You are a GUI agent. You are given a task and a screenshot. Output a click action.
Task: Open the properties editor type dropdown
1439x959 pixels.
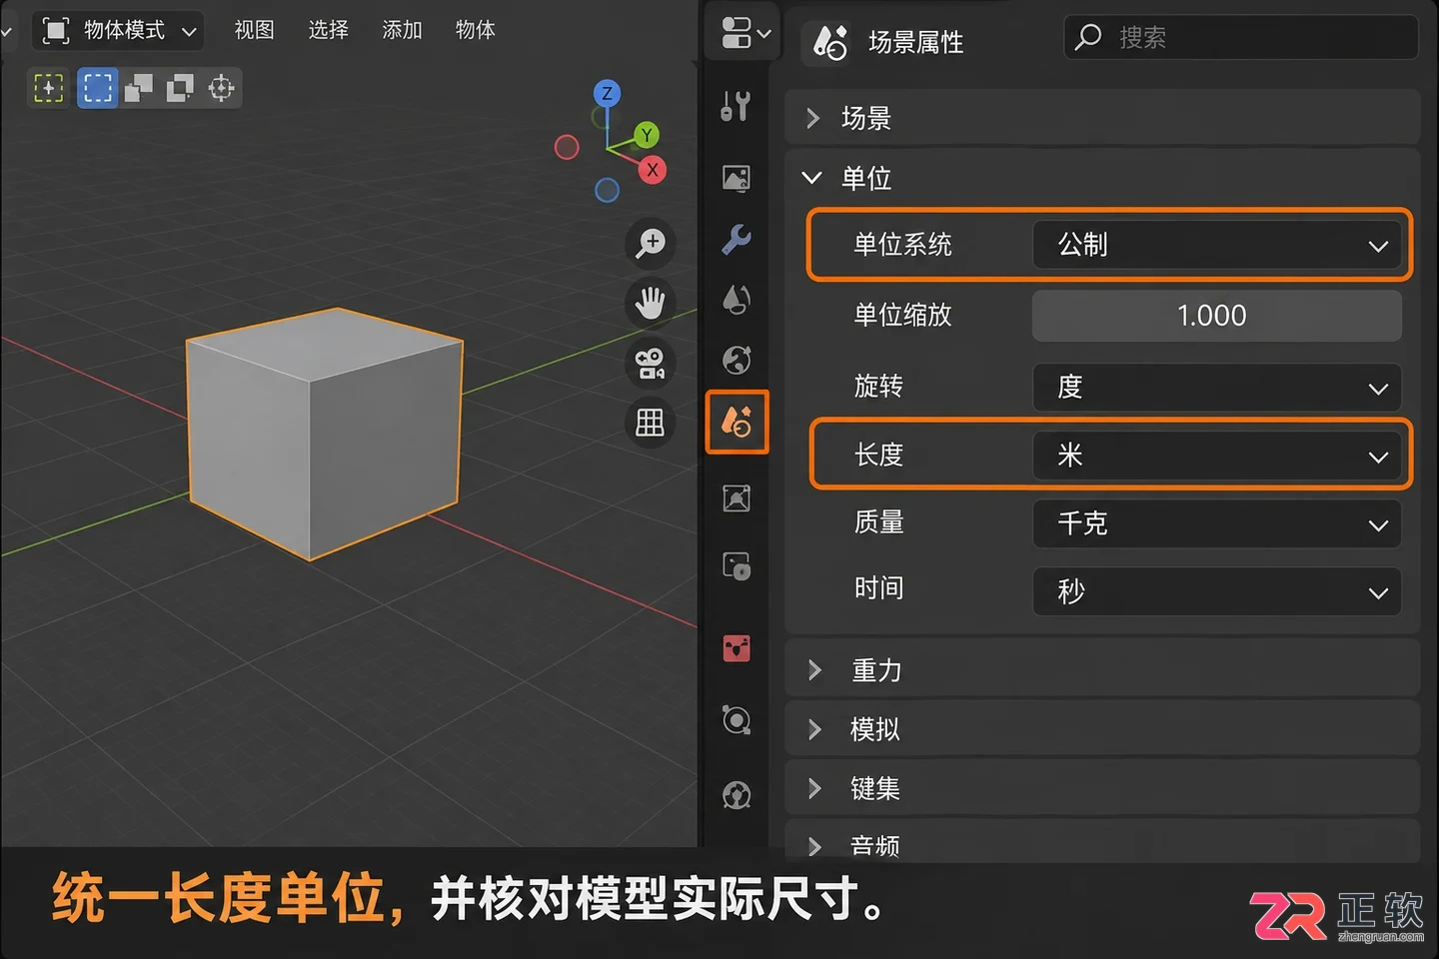744,32
